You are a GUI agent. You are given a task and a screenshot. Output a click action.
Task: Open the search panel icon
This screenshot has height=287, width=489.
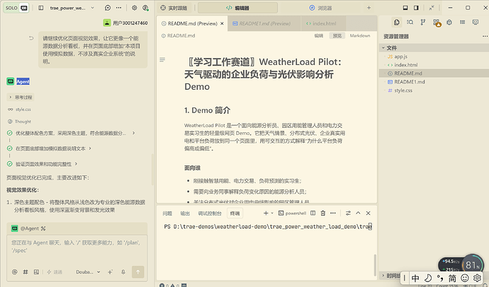(x=410, y=22)
